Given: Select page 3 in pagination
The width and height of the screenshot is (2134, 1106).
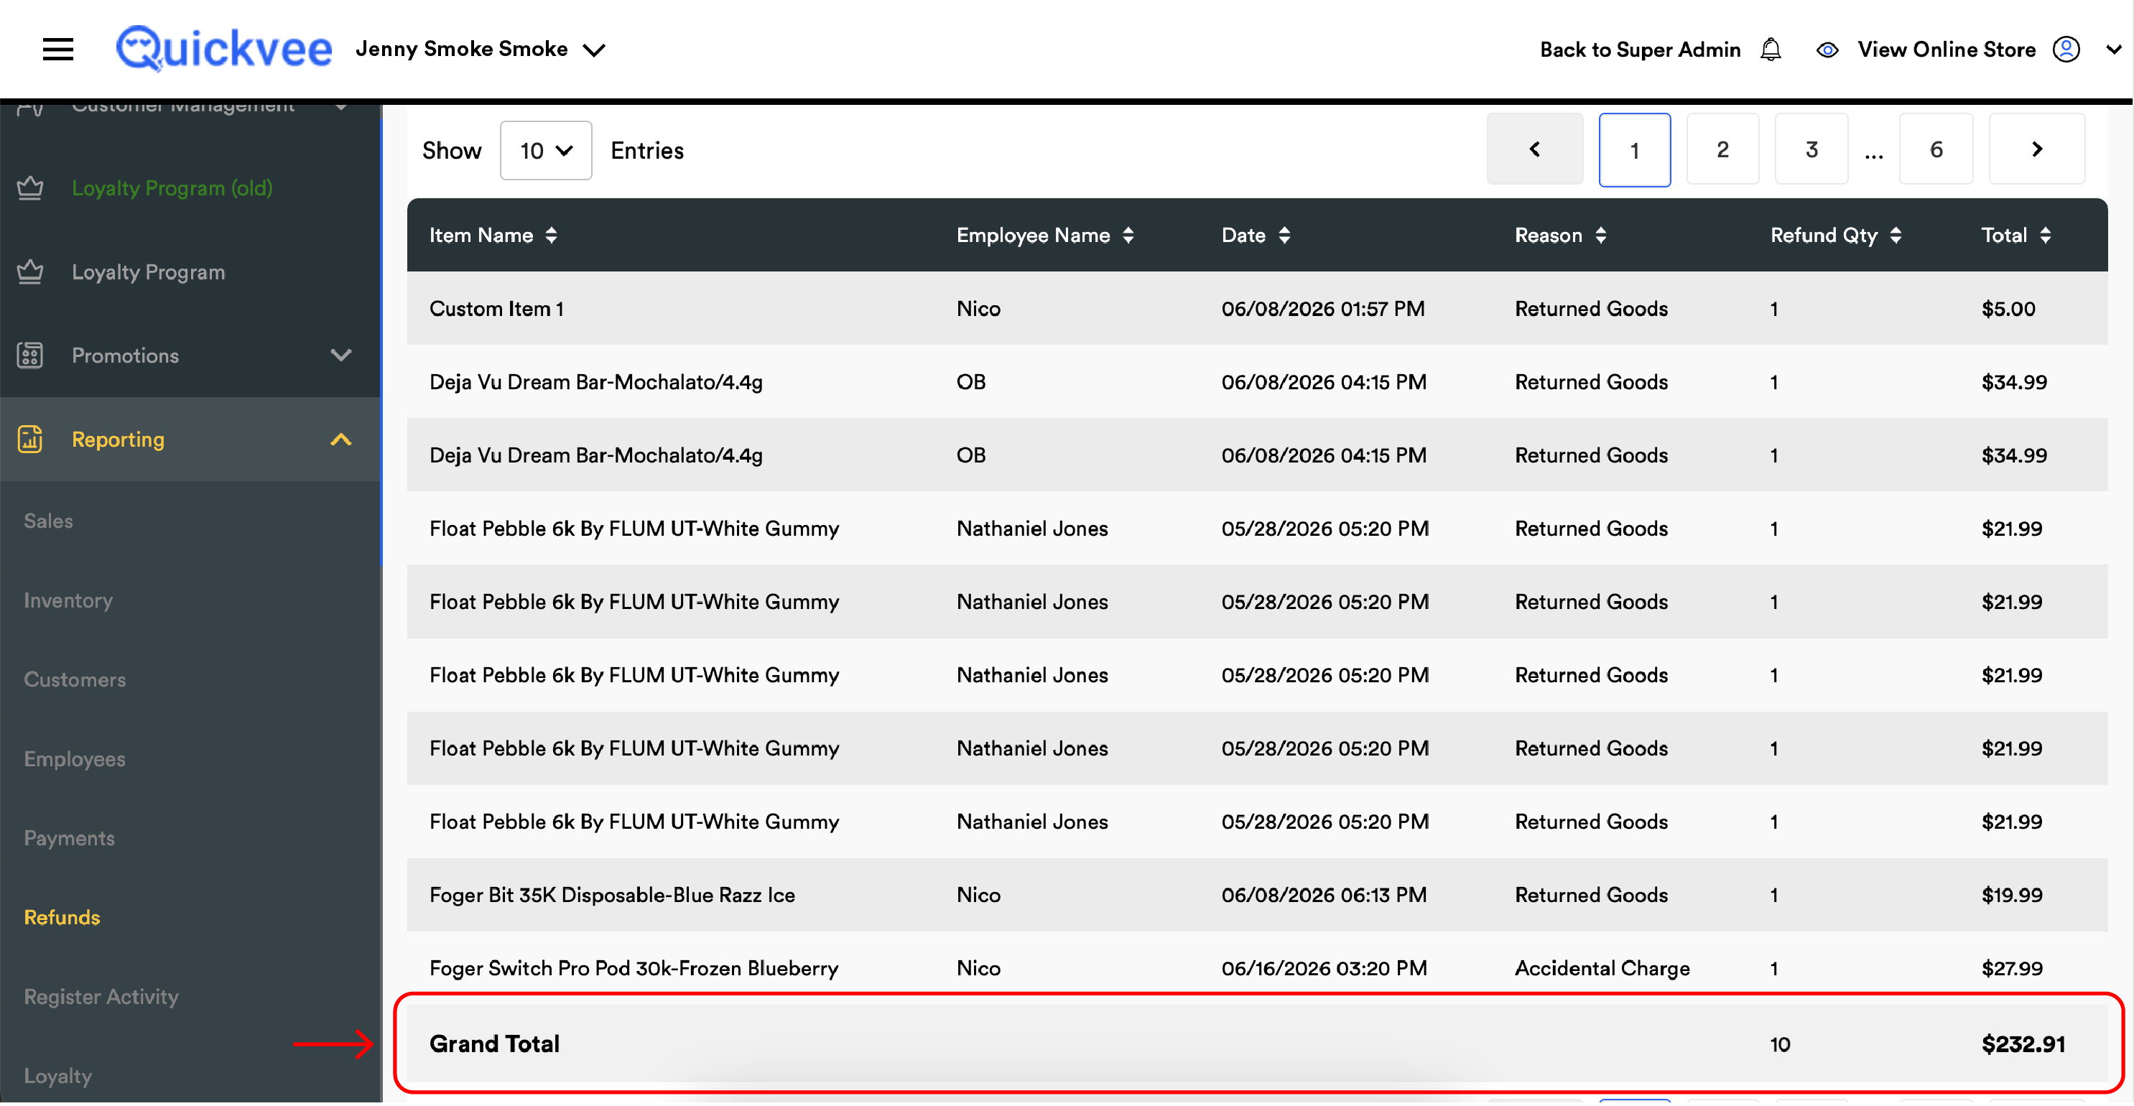Looking at the screenshot, I should click(x=1811, y=149).
